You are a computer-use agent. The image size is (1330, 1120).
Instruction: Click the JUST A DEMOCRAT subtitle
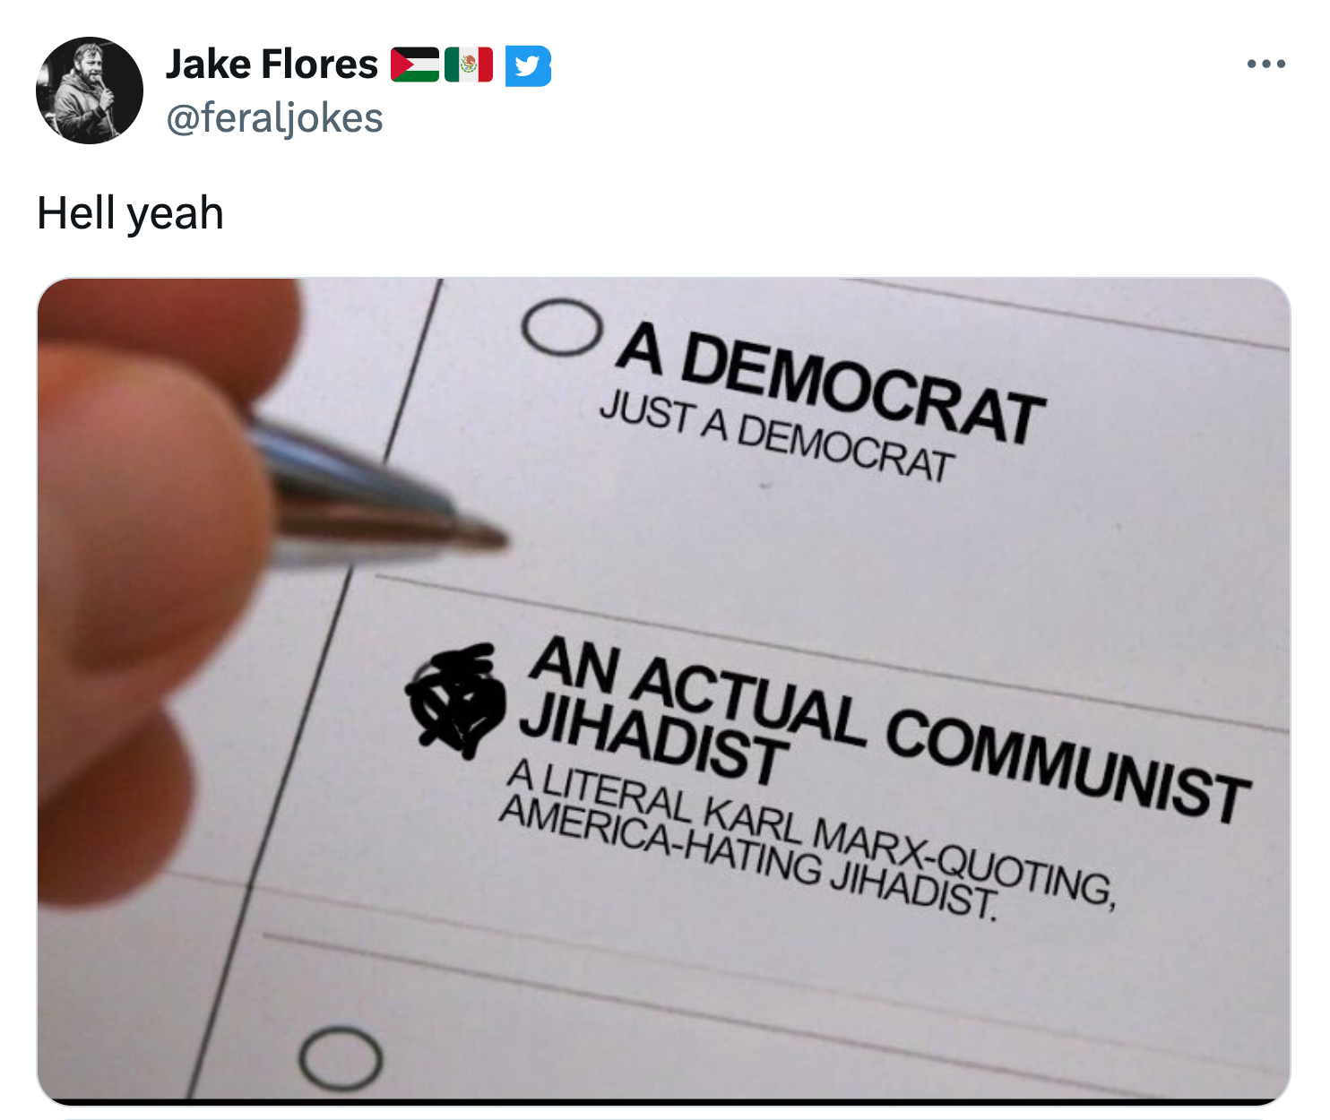(775, 436)
